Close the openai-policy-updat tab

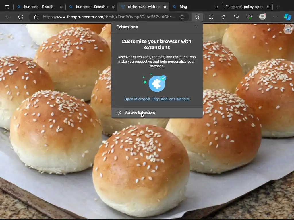(268, 7)
